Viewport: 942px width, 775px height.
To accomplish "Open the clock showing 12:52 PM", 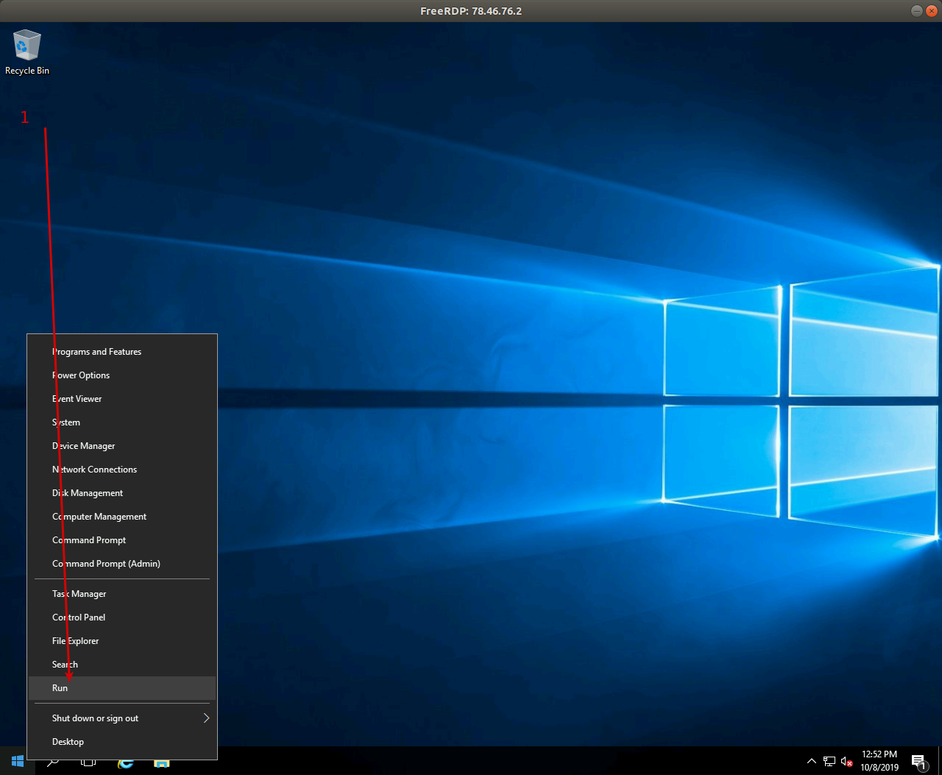I will (879, 761).
